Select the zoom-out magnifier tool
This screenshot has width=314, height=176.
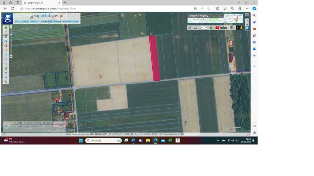(6, 64)
